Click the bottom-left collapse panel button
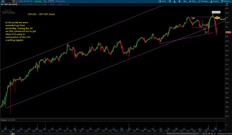Image resolution: width=232 pixels, height=135 pixels. (13, 134)
